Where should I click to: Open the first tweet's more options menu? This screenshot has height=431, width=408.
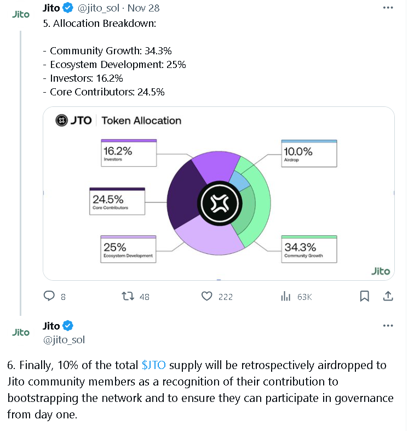(388, 8)
